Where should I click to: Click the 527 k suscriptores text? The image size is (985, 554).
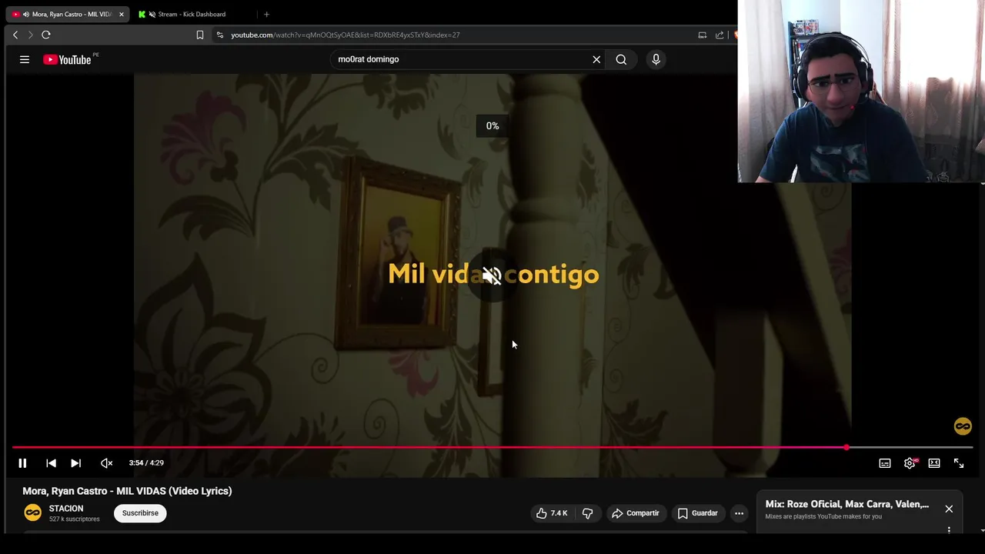(75, 519)
